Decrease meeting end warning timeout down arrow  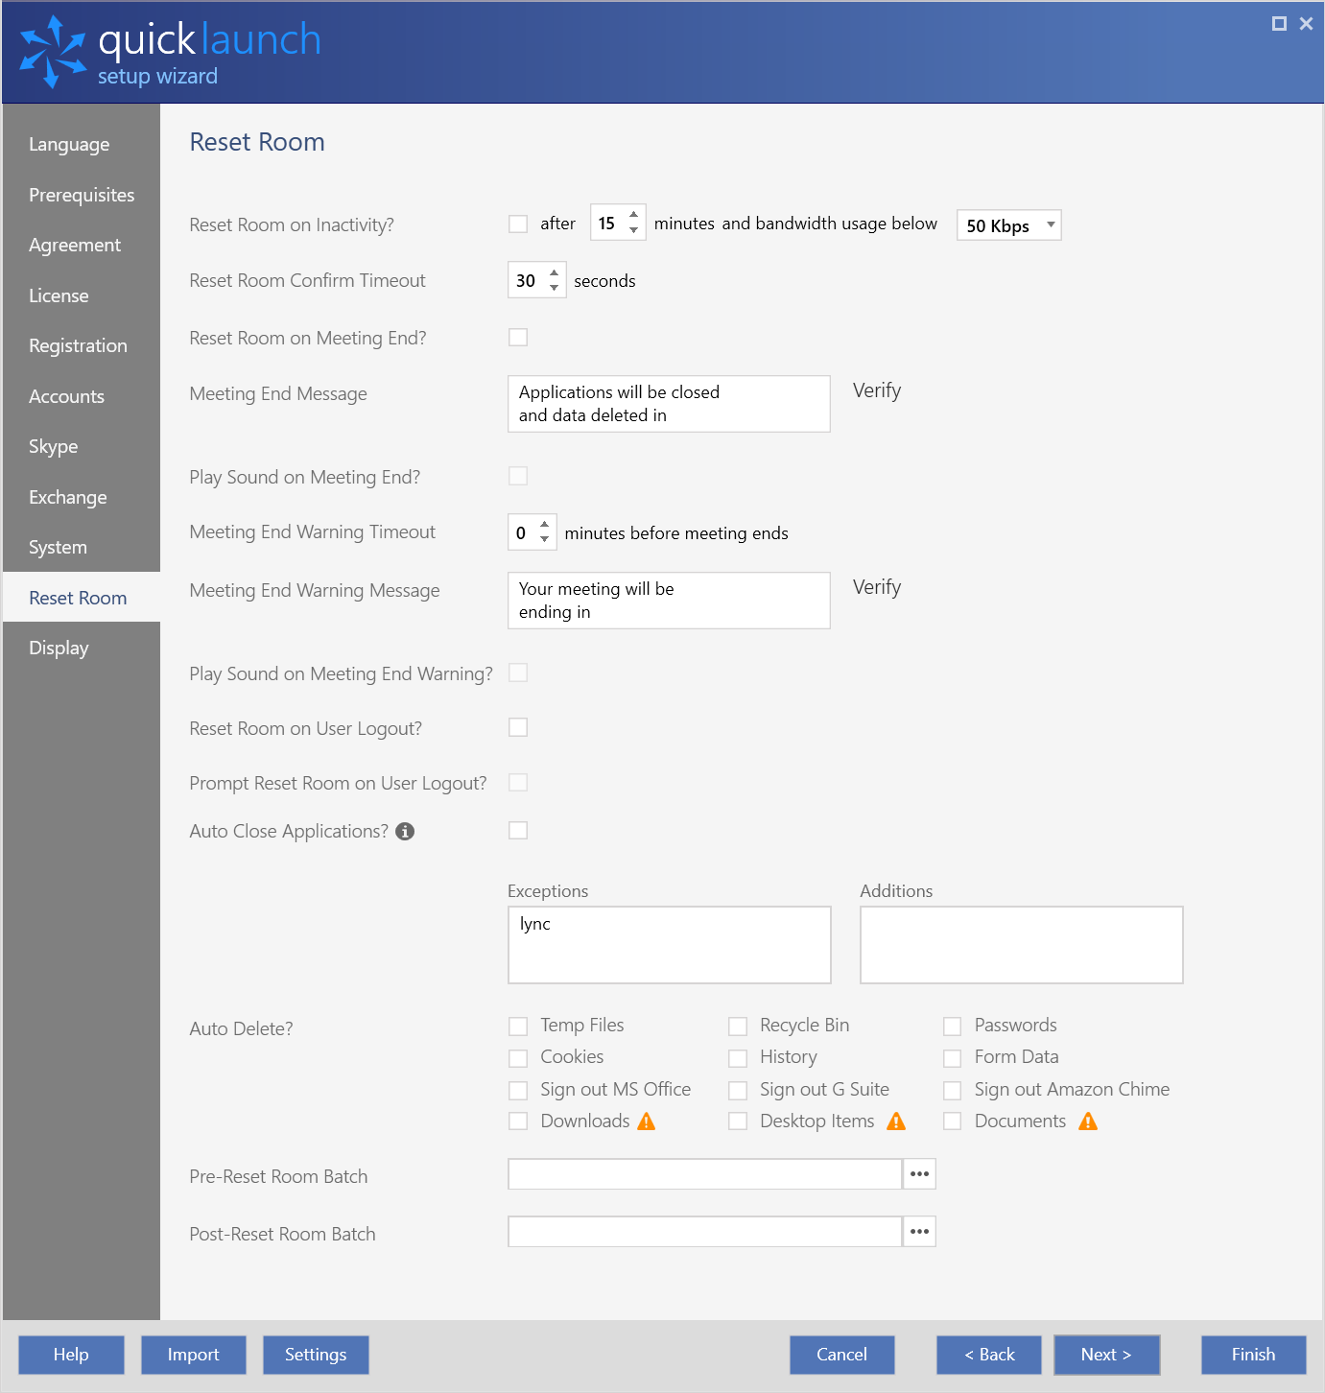tap(544, 540)
